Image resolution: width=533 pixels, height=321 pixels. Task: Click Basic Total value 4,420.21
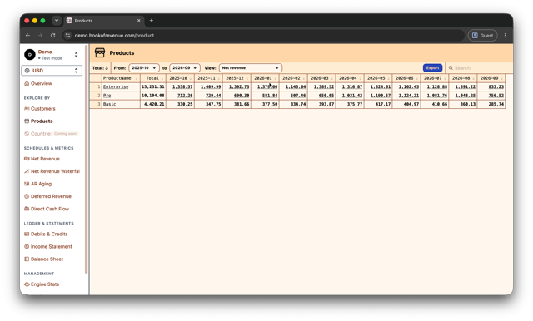click(154, 104)
